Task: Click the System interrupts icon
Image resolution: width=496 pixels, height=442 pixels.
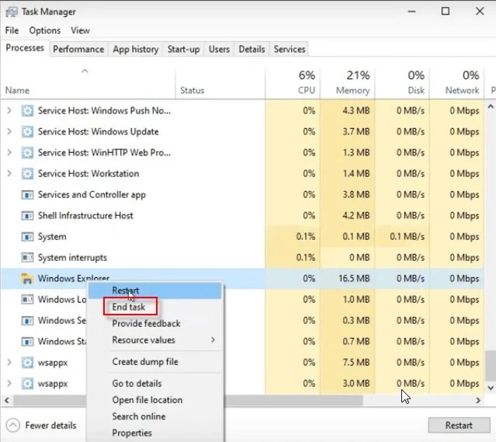Action: (27, 257)
